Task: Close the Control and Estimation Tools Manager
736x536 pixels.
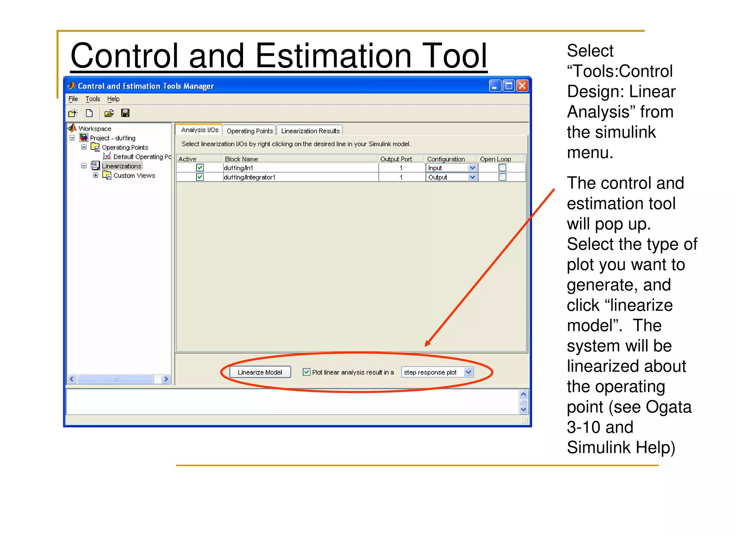Action: click(522, 86)
